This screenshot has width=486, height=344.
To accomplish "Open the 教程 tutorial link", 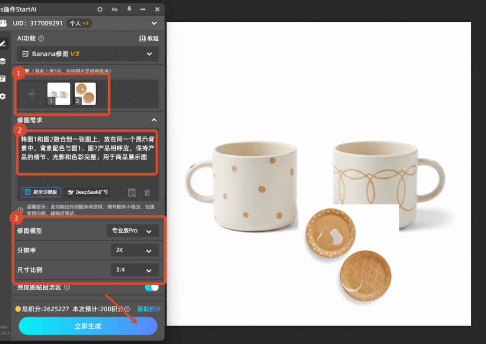I will coord(149,38).
